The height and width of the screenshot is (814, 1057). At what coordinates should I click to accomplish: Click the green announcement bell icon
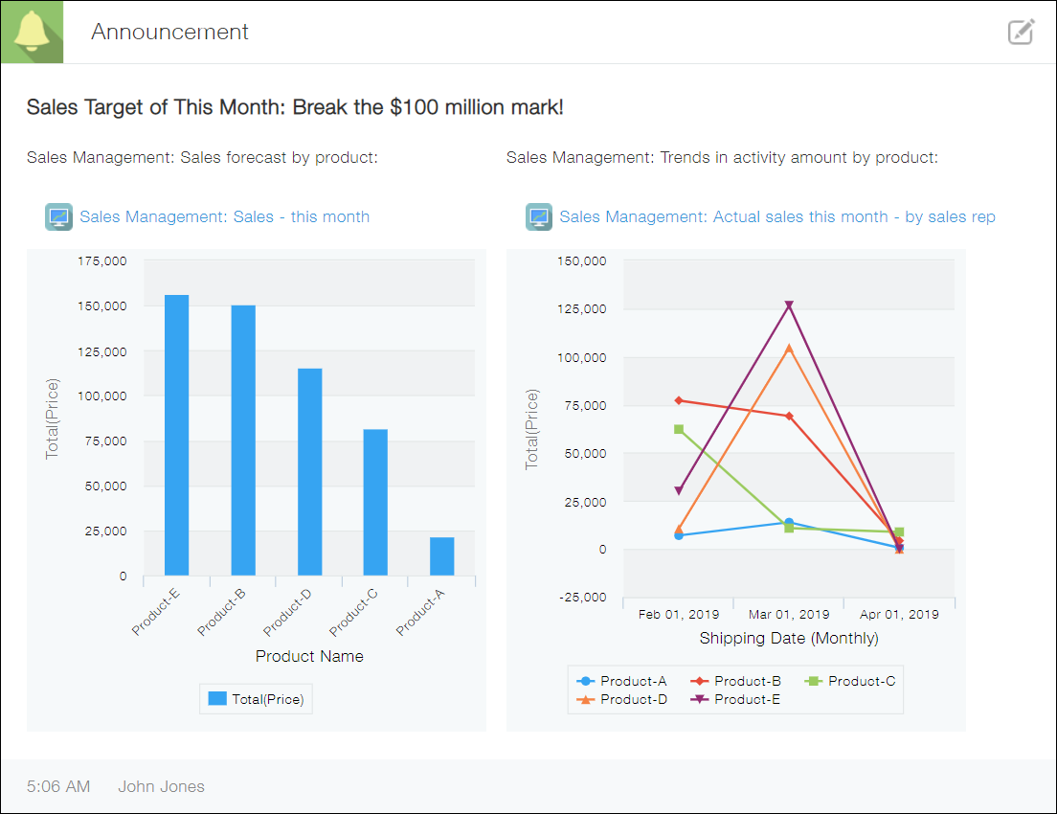(x=32, y=32)
